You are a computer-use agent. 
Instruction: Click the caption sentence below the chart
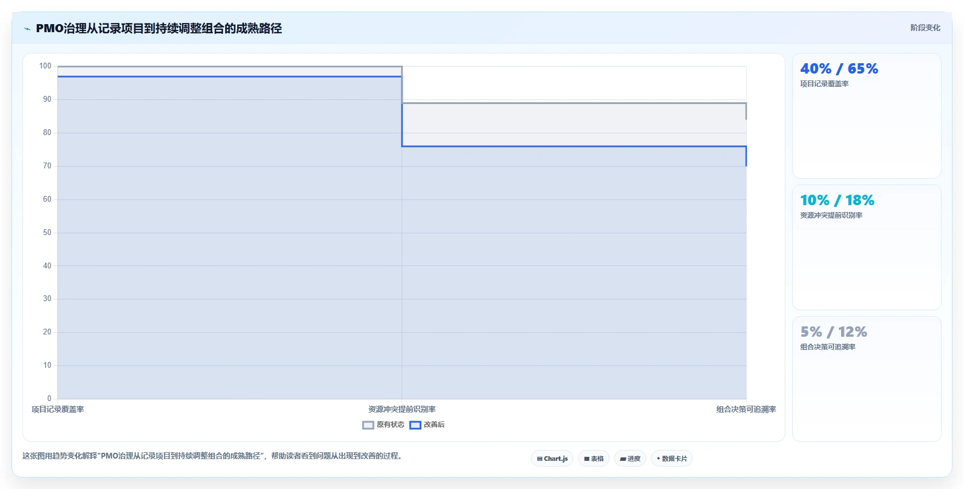(213, 456)
